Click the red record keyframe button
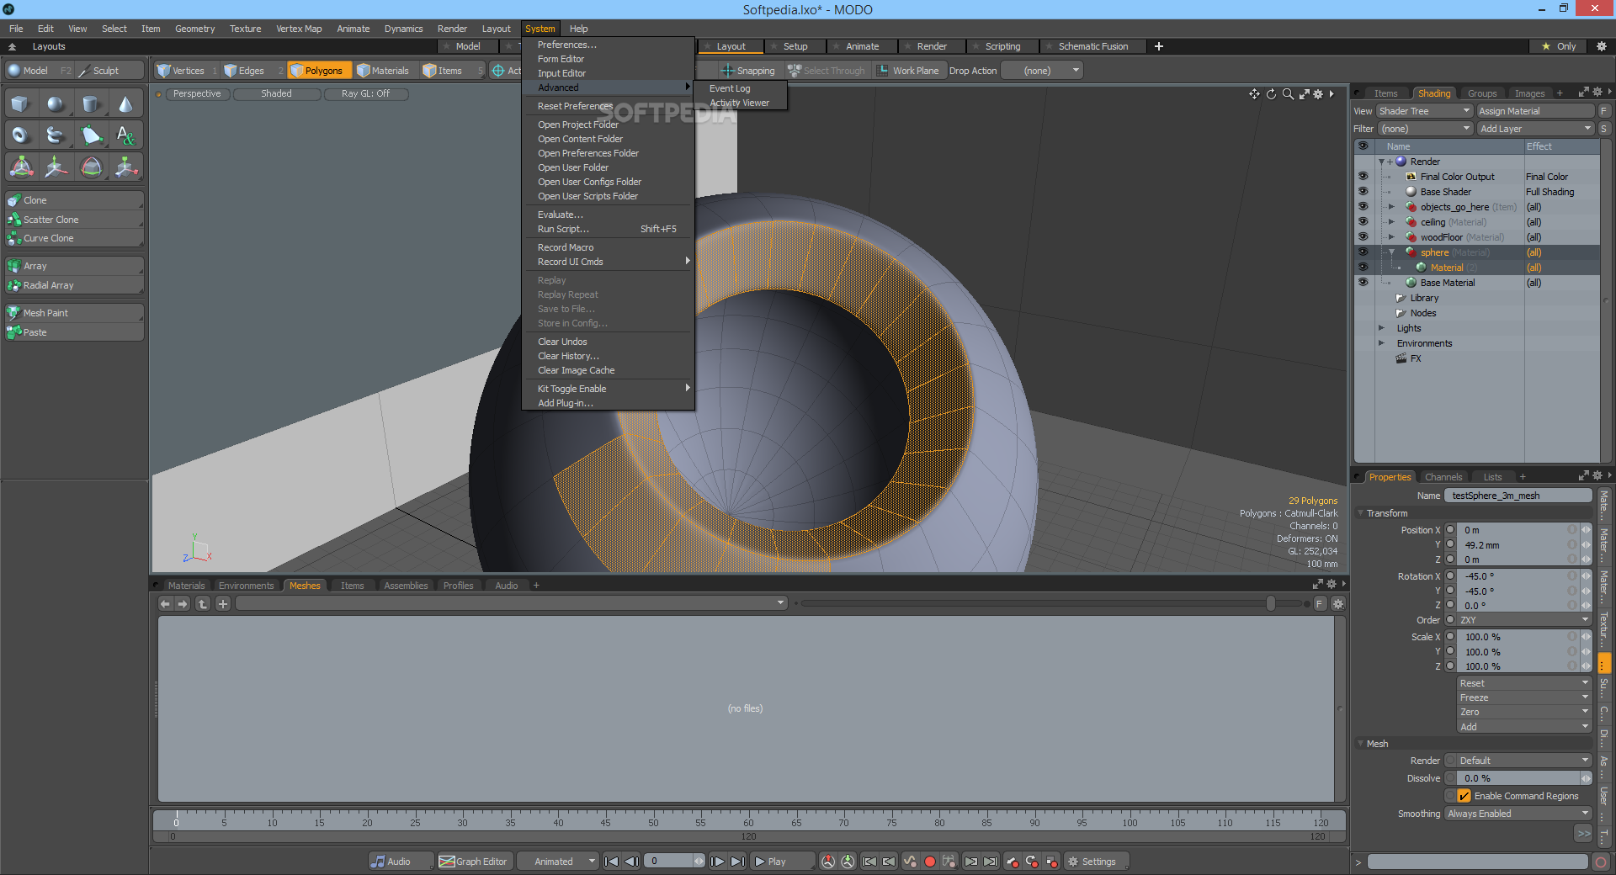Screen dimensions: 1616x875 [930, 862]
